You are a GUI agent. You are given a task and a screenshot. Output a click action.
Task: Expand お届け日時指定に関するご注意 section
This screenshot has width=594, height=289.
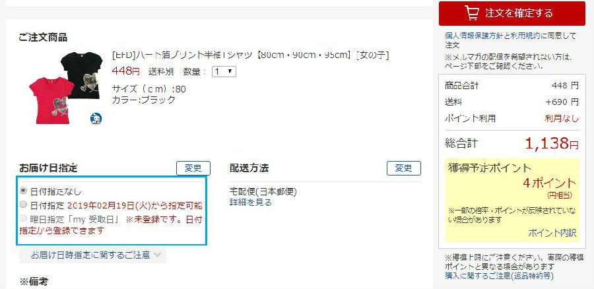pyautogui.click(x=92, y=255)
